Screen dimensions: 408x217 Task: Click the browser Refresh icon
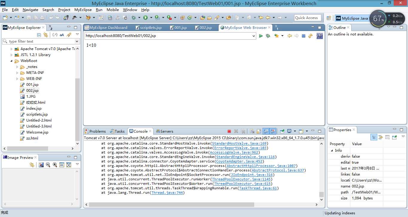pyautogui.click(x=310, y=36)
